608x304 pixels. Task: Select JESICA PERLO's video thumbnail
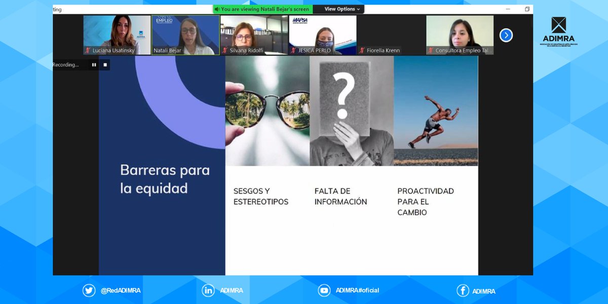point(323,35)
